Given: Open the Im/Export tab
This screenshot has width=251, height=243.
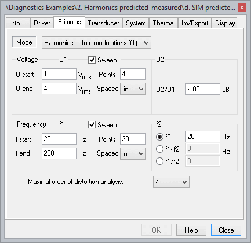Looking at the screenshot, I should [x=195, y=23].
